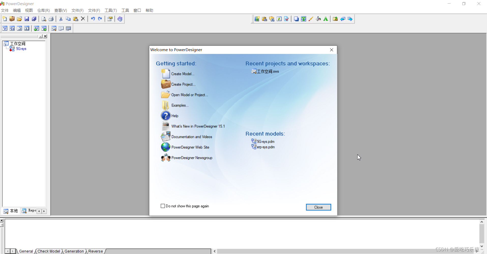Click the document check mark toolbar icon
Screen dimensions: 487x254
coord(287,19)
